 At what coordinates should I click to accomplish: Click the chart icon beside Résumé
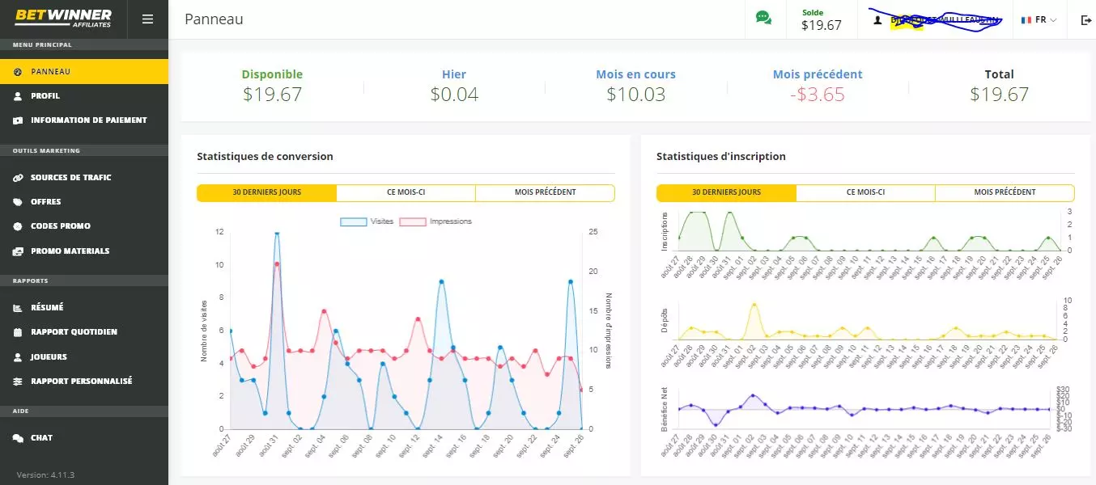pos(18,308)
